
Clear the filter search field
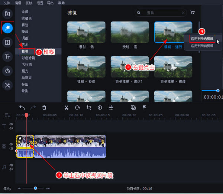(x=183, y=13)
